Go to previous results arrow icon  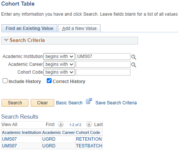61,125
